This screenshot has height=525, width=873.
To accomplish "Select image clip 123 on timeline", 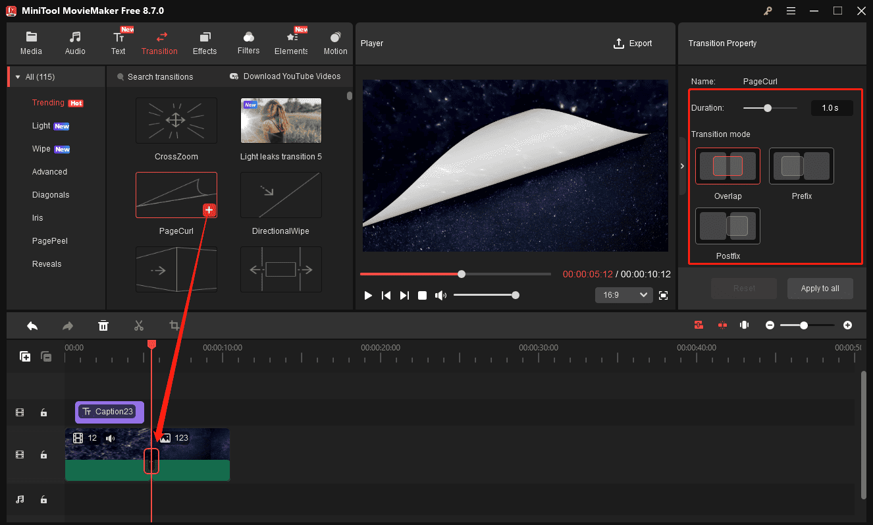I will (x=192, y=455).
